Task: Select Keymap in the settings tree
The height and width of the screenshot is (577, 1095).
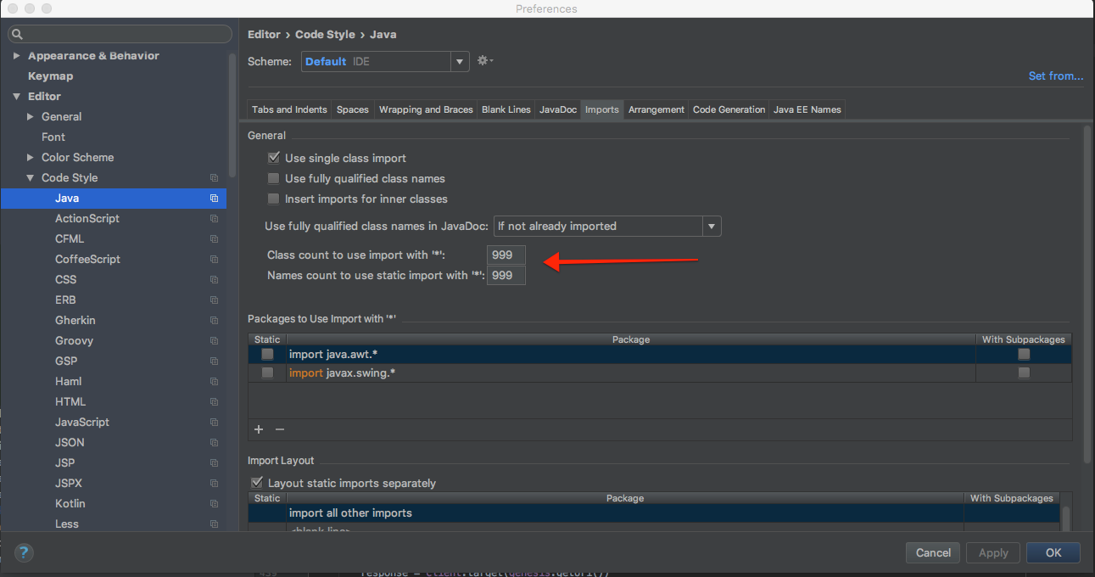Action: (x=51, y=76)
